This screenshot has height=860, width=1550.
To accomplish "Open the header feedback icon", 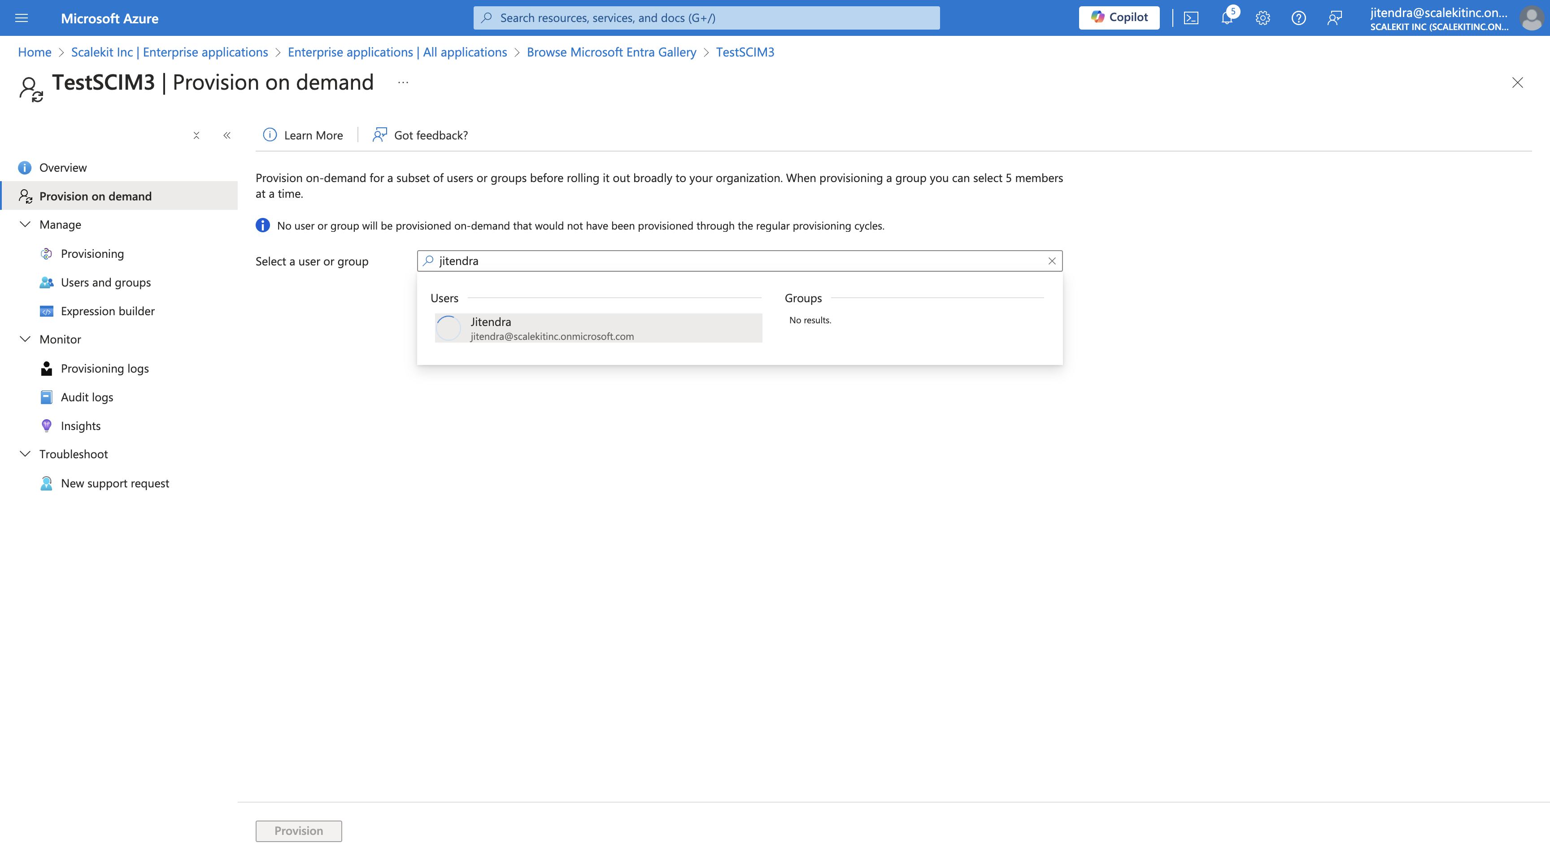I will (x=1334, y=18).
